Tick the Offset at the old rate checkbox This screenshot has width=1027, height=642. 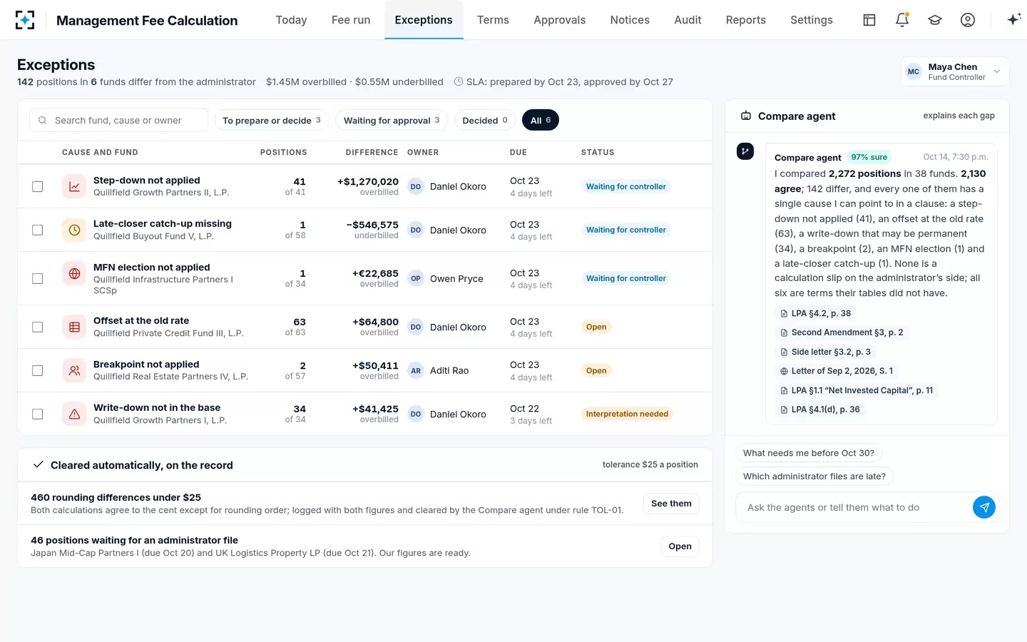[38, 327]
